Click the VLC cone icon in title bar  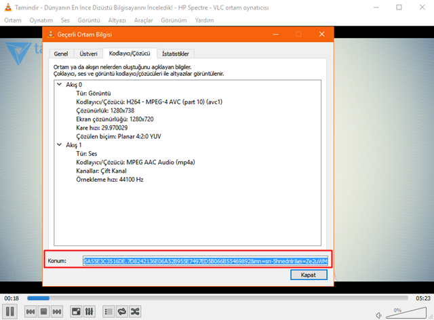[8, 7]
